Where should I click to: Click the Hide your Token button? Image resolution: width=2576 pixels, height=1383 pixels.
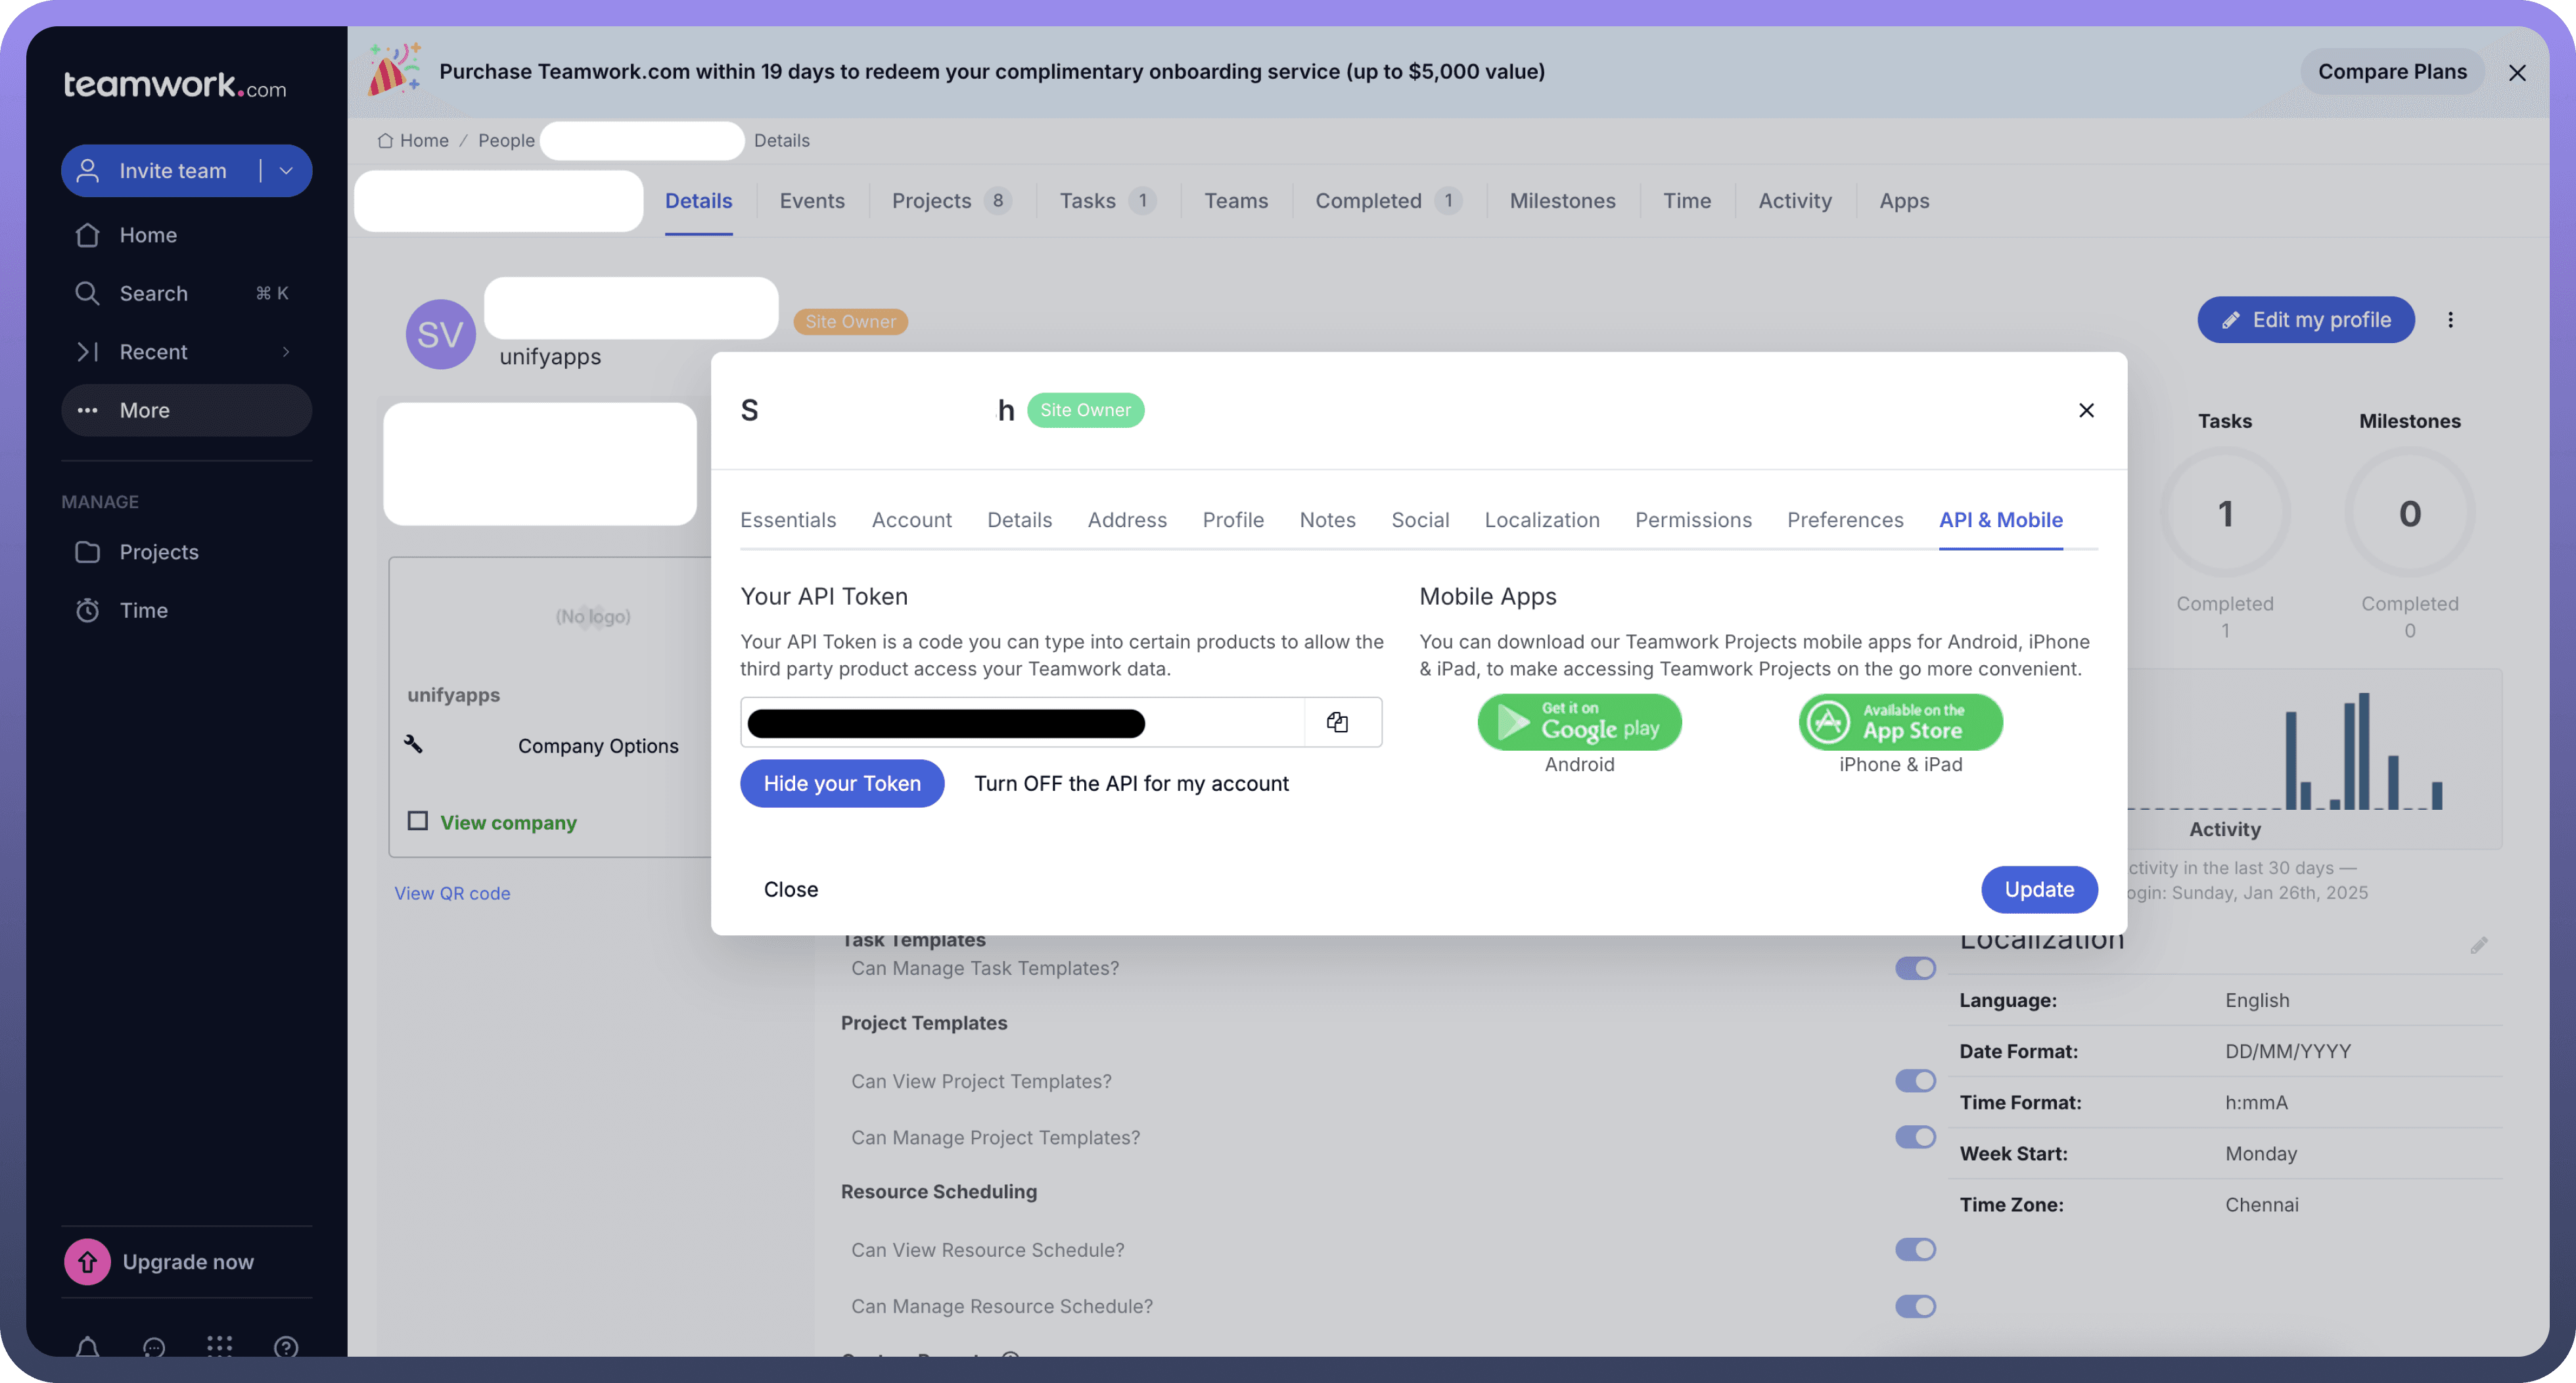tap(842, 783)
